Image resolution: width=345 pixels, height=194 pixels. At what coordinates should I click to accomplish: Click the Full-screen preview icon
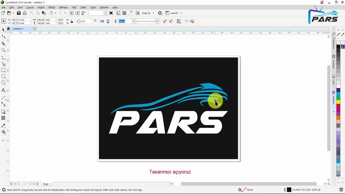pyautogui.click(x=111, y=13)
